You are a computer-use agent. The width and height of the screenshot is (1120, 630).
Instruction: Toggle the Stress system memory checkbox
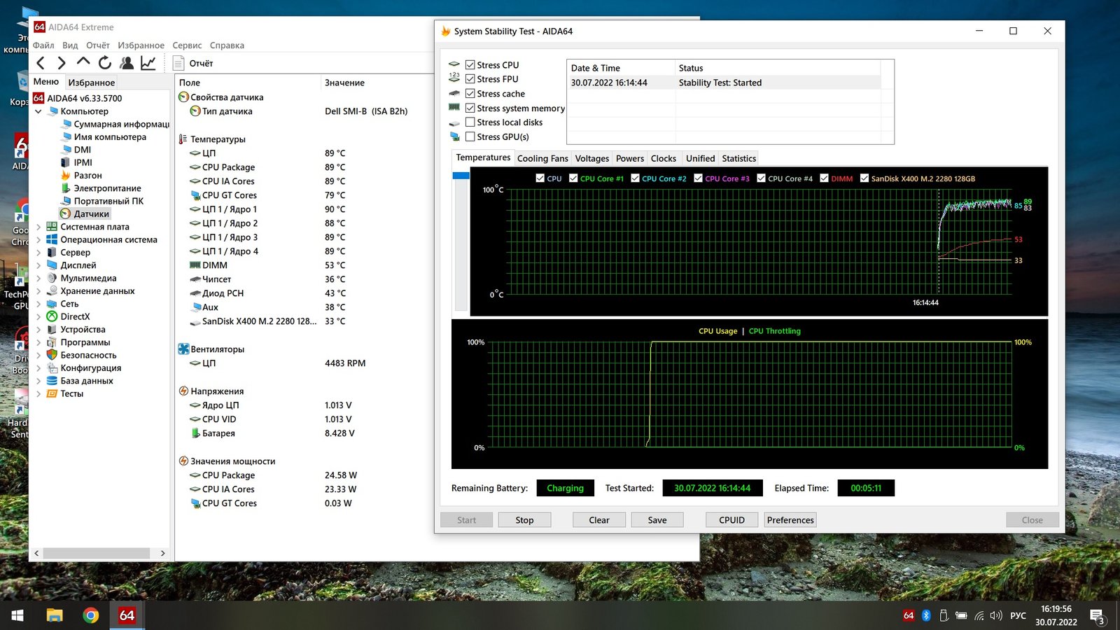(470, 108)
